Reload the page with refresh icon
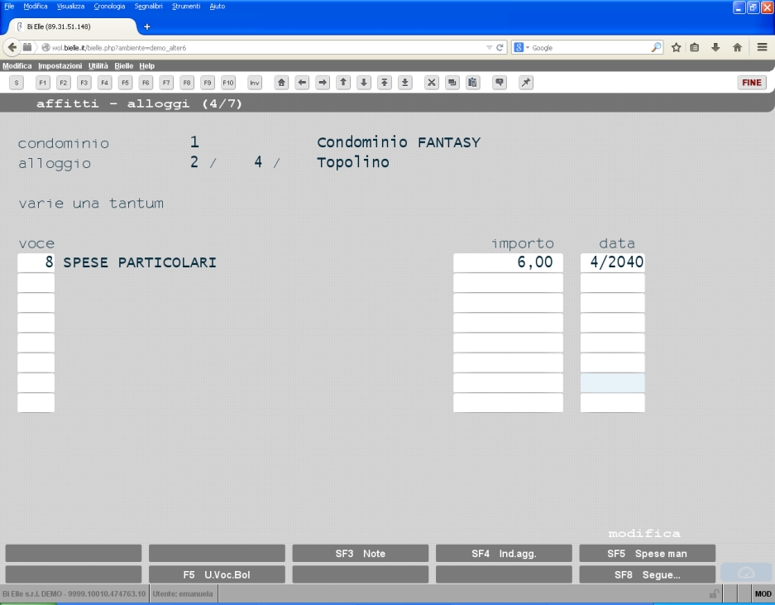775x605 pixels. click(x=500, y=47)
